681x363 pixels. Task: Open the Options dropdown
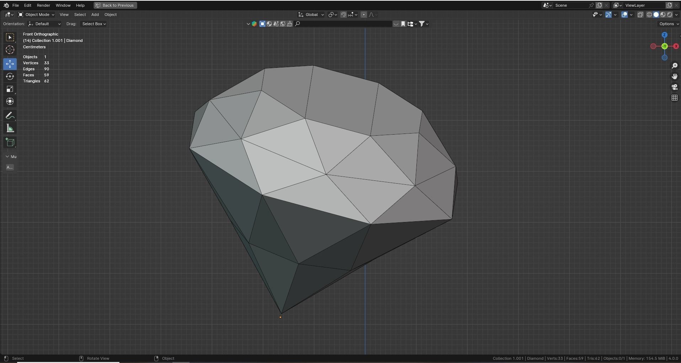tap(669, 24)
